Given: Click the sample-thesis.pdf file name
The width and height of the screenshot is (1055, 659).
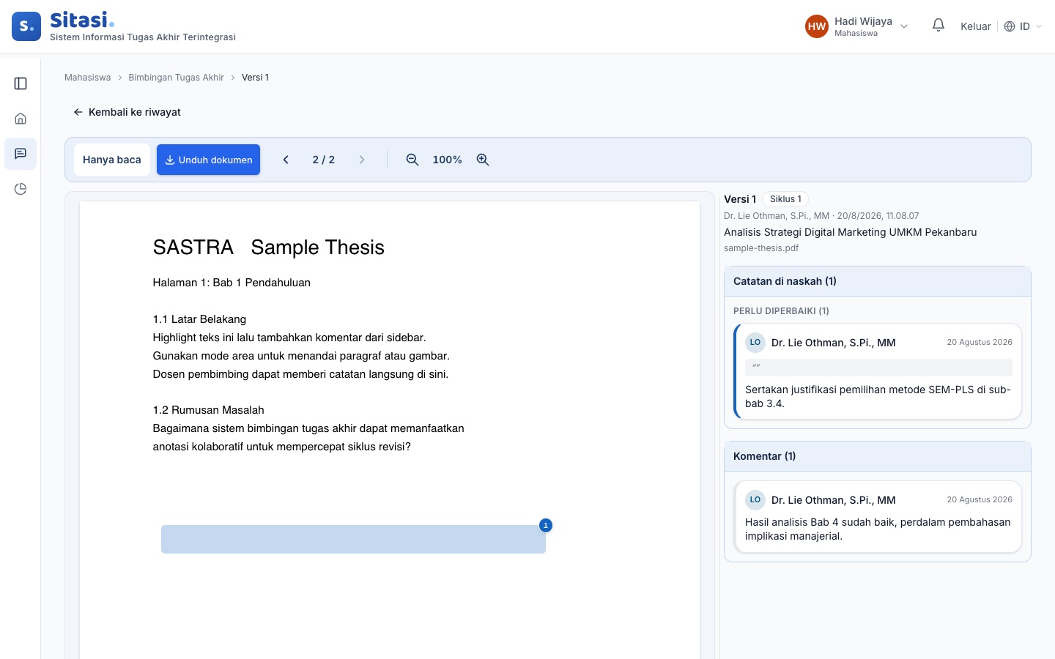Looking at the screenshot, I should (x=761, y=248).
